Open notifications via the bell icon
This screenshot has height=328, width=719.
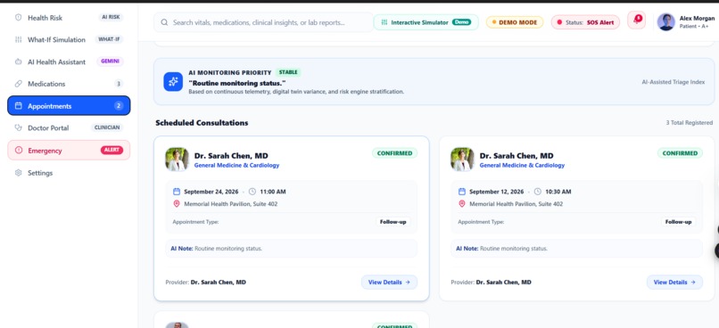point(636,20)
